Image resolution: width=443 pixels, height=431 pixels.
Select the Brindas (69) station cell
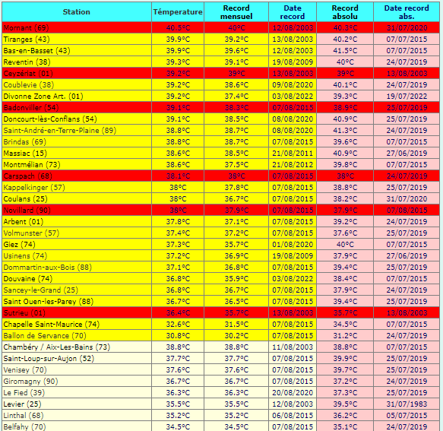tap(77, 142)
